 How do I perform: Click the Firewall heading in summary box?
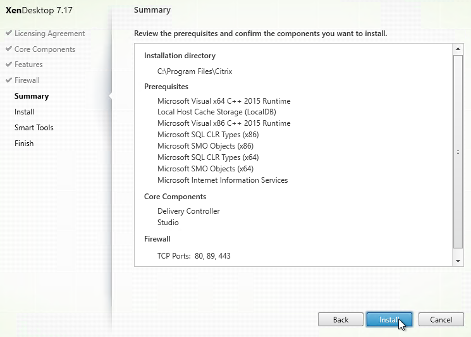[157, 239]
